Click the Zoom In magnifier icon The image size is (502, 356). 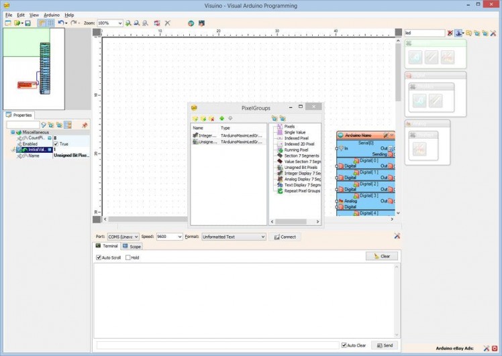[128, 23]
